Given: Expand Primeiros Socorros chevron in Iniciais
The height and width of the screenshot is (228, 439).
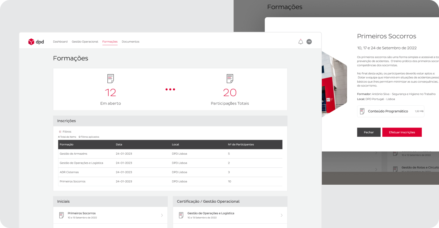Looking at the screenshot, I should pos(162,215).
